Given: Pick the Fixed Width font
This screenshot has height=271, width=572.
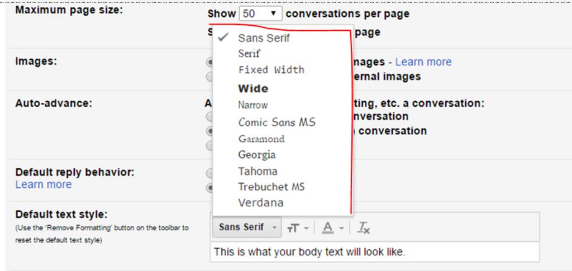Looking at the screenshot, I should [271, 70].
